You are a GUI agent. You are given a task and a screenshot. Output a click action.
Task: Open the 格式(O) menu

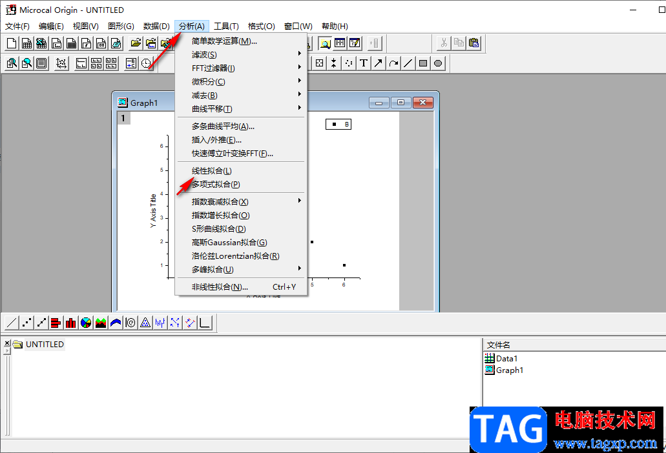coord(262,26)
